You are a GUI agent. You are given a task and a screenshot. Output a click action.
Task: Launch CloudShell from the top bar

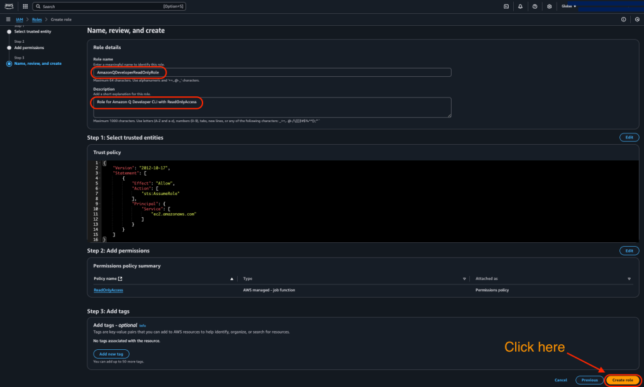506,6
